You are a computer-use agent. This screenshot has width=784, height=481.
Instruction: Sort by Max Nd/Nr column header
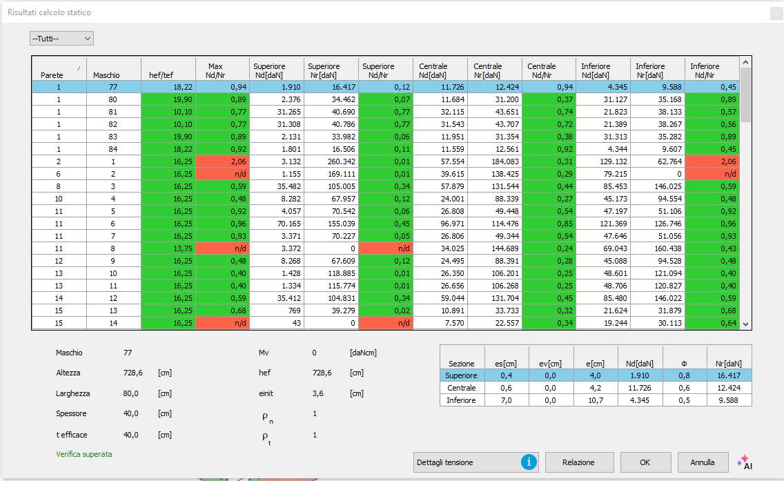[222, 70]
